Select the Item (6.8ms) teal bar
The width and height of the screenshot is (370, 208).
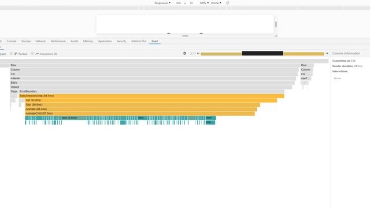[73, 118]
